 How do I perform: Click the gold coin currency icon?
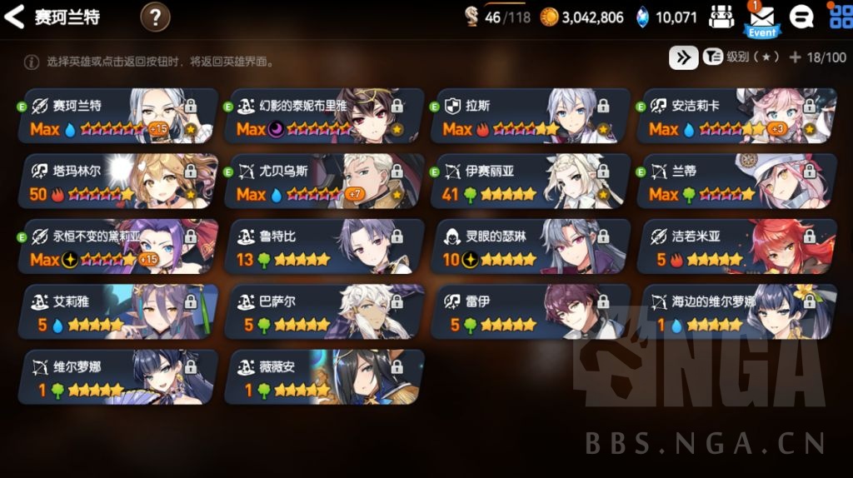pyautogui.click(x=549, y=17)
